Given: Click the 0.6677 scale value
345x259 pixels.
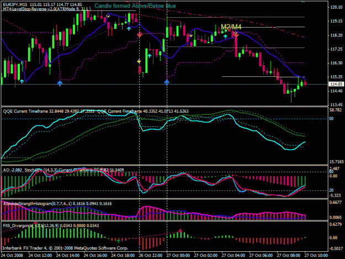Looking at the screenshot, I should click(x=336, y=202).
